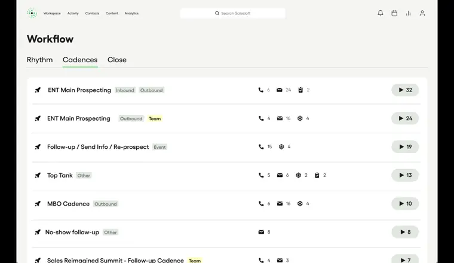Click the Outbound tag on MBO Cadence
The image size is (454, 263).
(106, 204)
